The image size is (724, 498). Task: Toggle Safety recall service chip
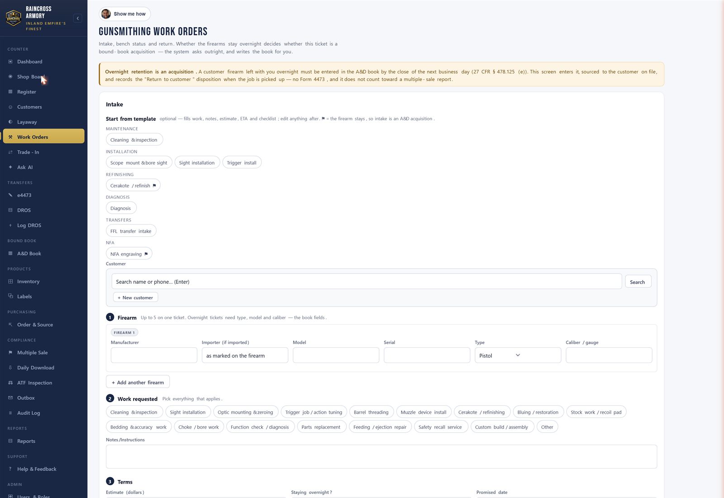tap(440, 427)
